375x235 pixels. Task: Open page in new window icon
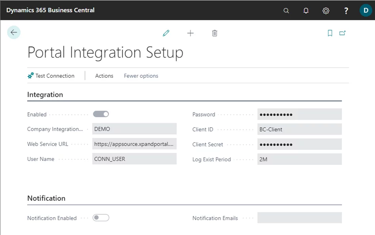point(343,33)
